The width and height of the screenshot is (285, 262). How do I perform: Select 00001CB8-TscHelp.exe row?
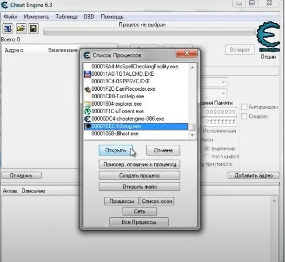pos(136,96)
